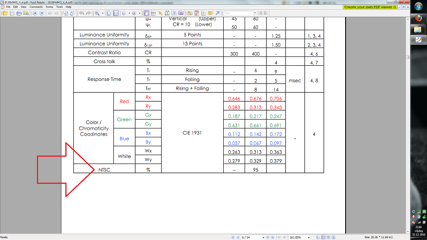The height and width of the screenshot is (240, 427).
Task: Click the Zoom Out minus icon
Action: click(x=124, y=13)
